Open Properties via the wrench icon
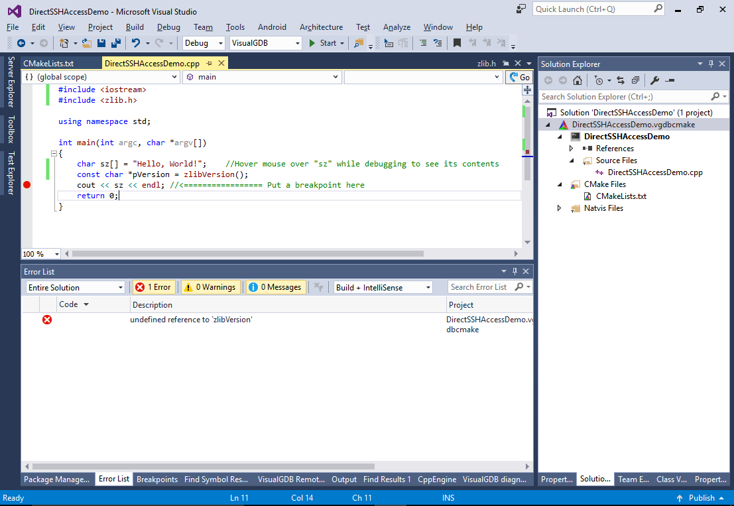 pyautogui.click(x=654, y=80)
